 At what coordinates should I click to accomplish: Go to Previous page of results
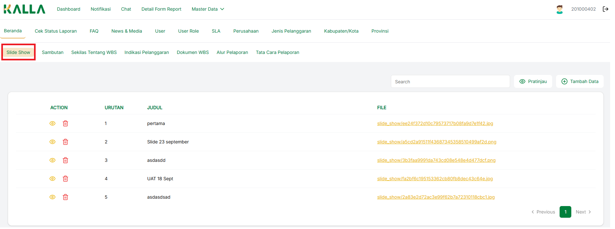(543, 212)
